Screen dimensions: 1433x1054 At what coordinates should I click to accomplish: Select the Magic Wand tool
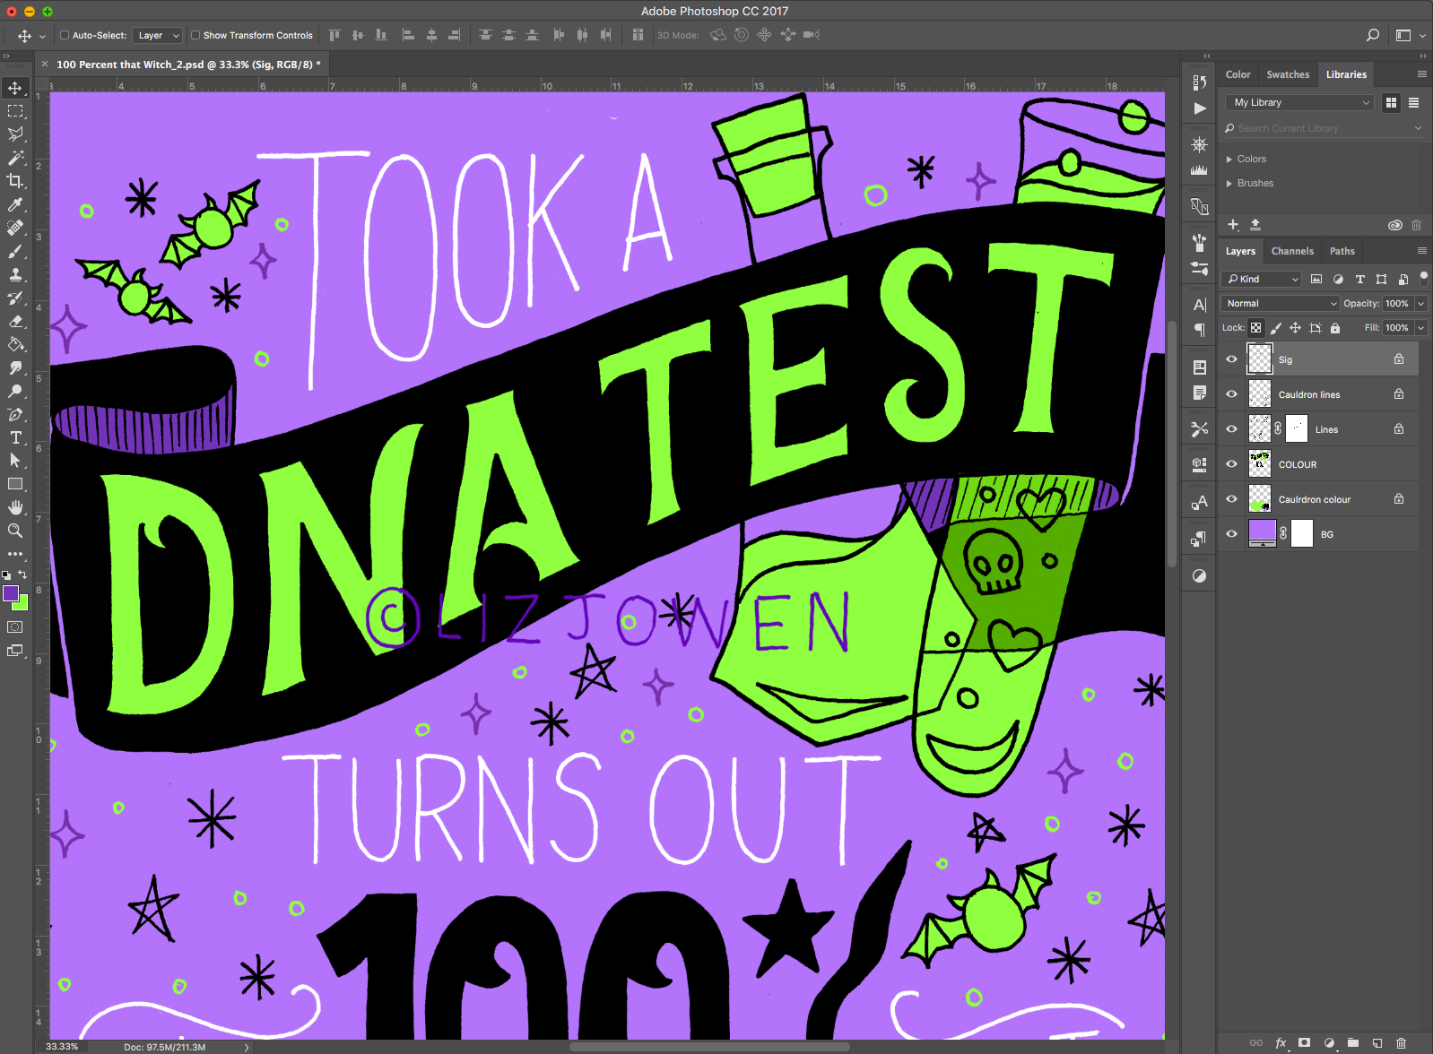pyautogui.click(x=15, y=158)
